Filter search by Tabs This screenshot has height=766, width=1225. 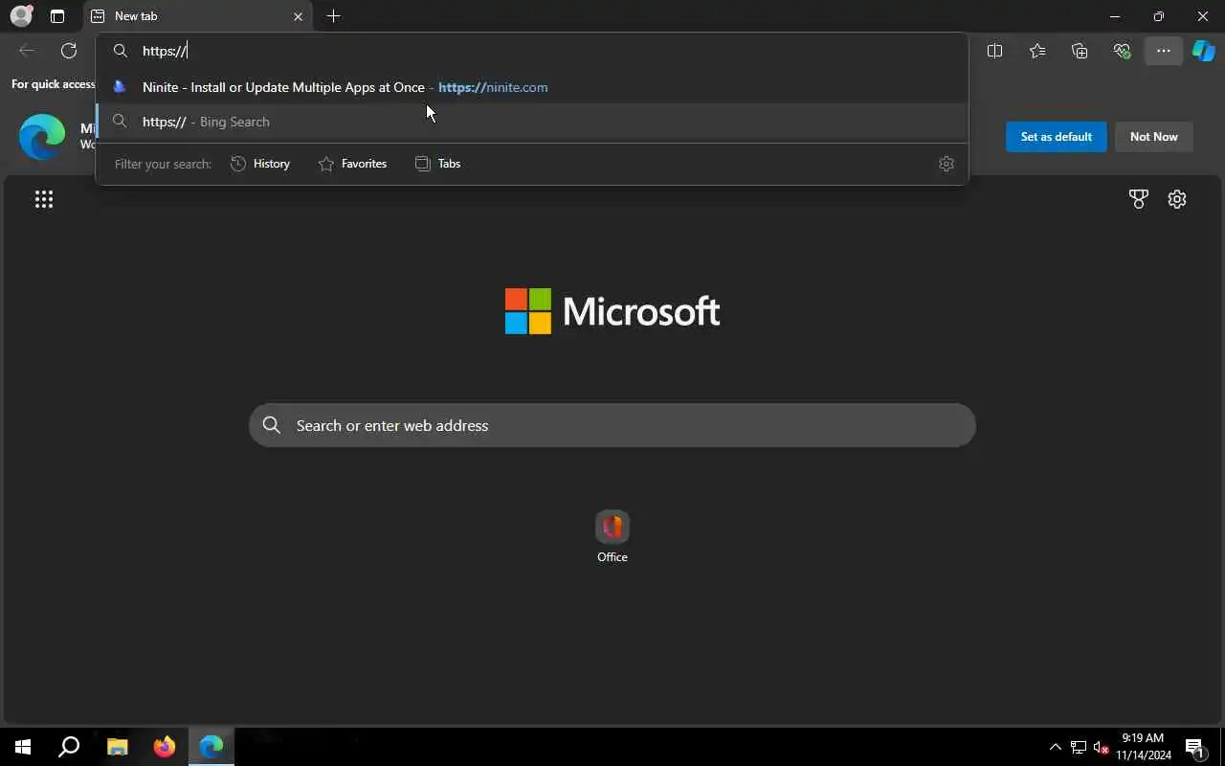coord(438,164)
